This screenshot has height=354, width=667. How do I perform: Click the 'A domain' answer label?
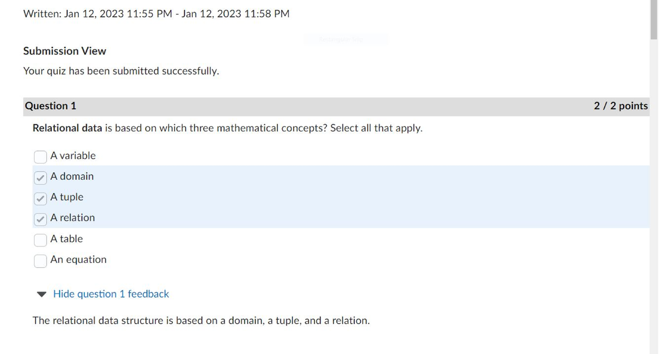[72, 176]
